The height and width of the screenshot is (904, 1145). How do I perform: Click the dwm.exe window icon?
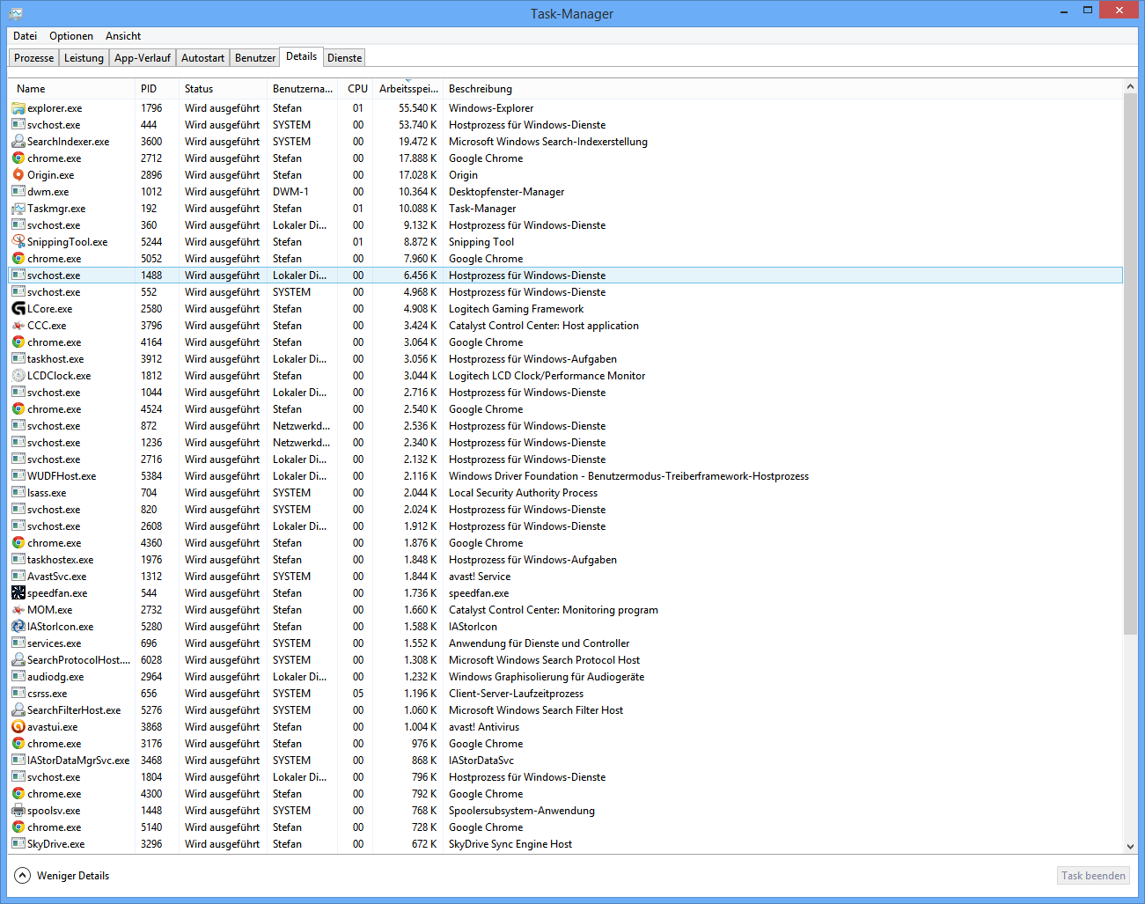pos(18,192)
